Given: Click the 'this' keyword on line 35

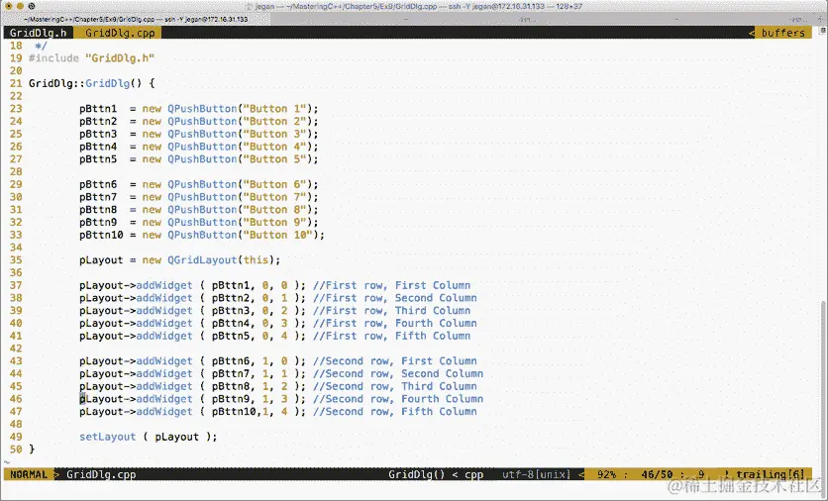Looking at the screenshot, I should point(256,260).
